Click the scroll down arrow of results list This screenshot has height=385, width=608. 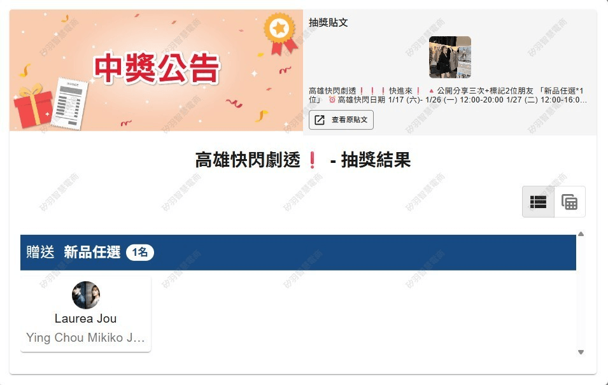[581, 352]
